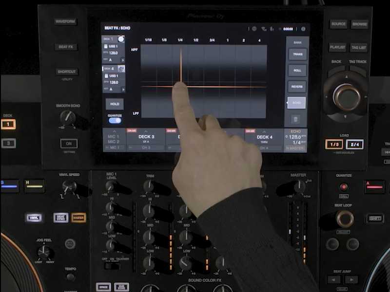Expand the MIC 1 MIC 2 channel panel
The width and height of the screenshot is (390, 292).
point(114,140)
